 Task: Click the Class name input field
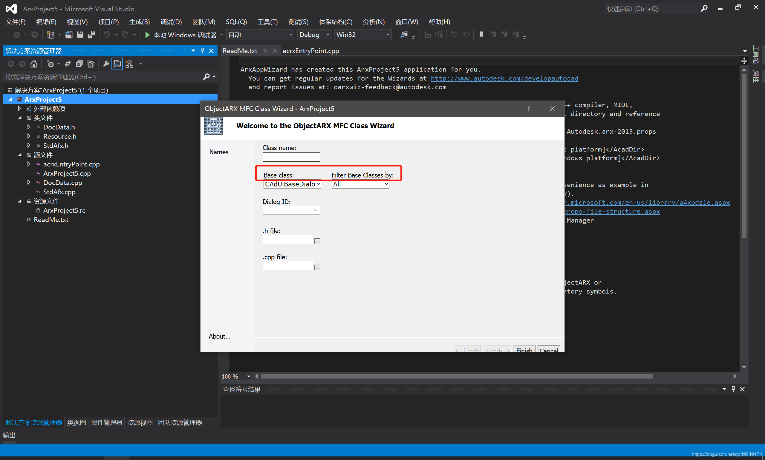[291, 157]
